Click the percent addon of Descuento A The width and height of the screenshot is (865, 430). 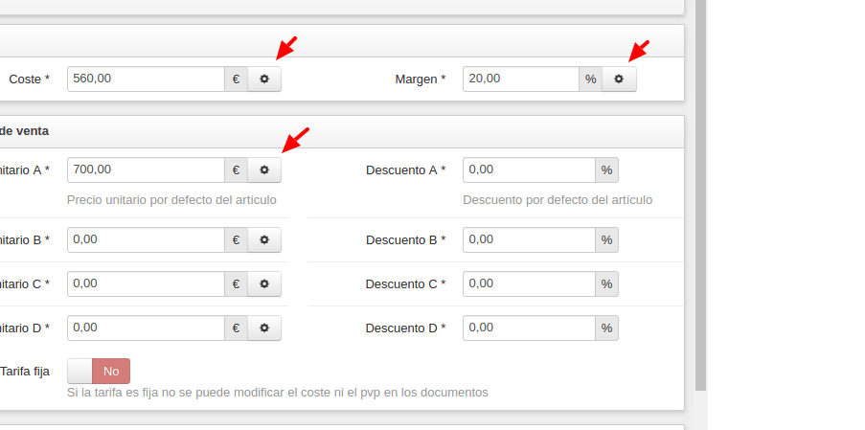coord(606,170)
